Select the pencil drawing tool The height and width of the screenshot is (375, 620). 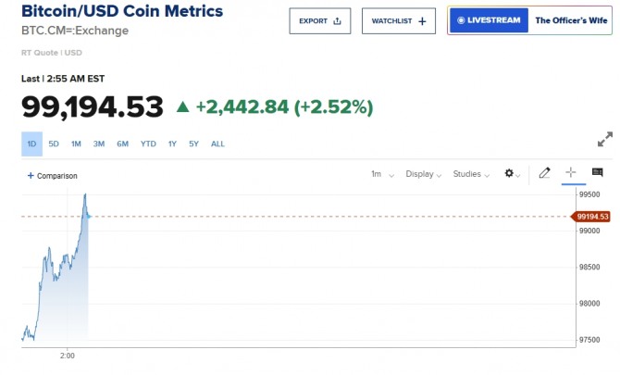pos(545,173)
